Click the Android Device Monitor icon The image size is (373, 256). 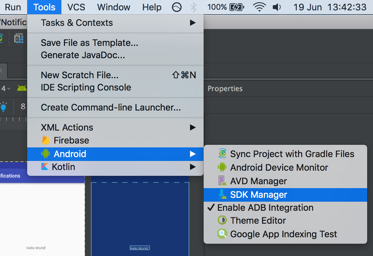[x=222, y=167]
